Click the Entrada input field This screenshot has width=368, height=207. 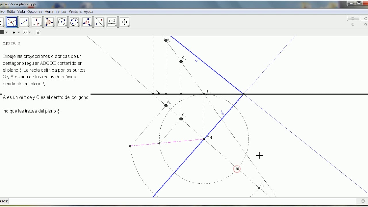(182, 201)
